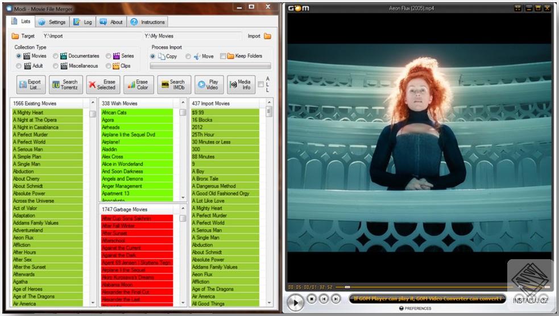559x316 pixels.
Task: Open the About tab
Action: pos(111,22)
